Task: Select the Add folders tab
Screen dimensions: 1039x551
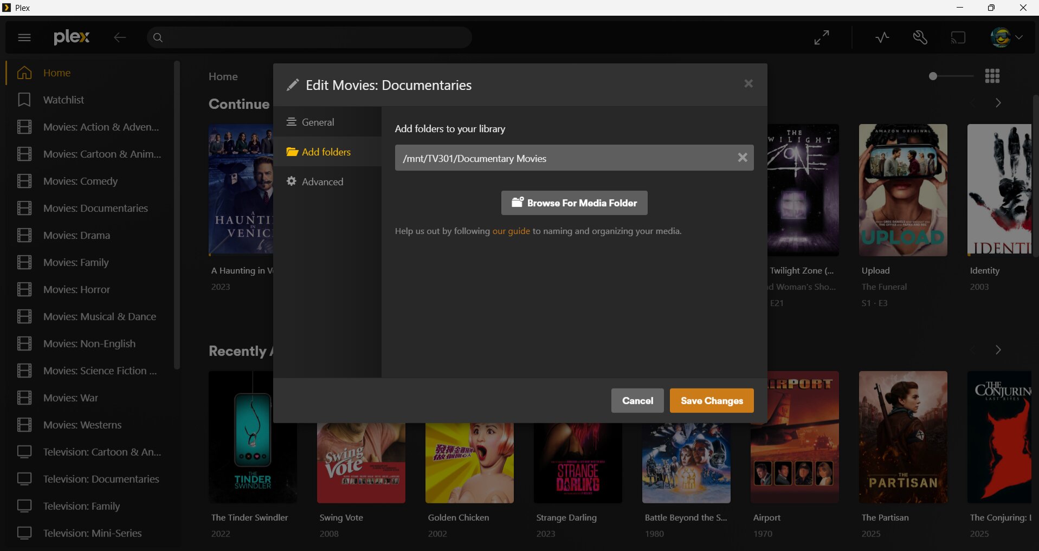Action: (x=327, y=152)
